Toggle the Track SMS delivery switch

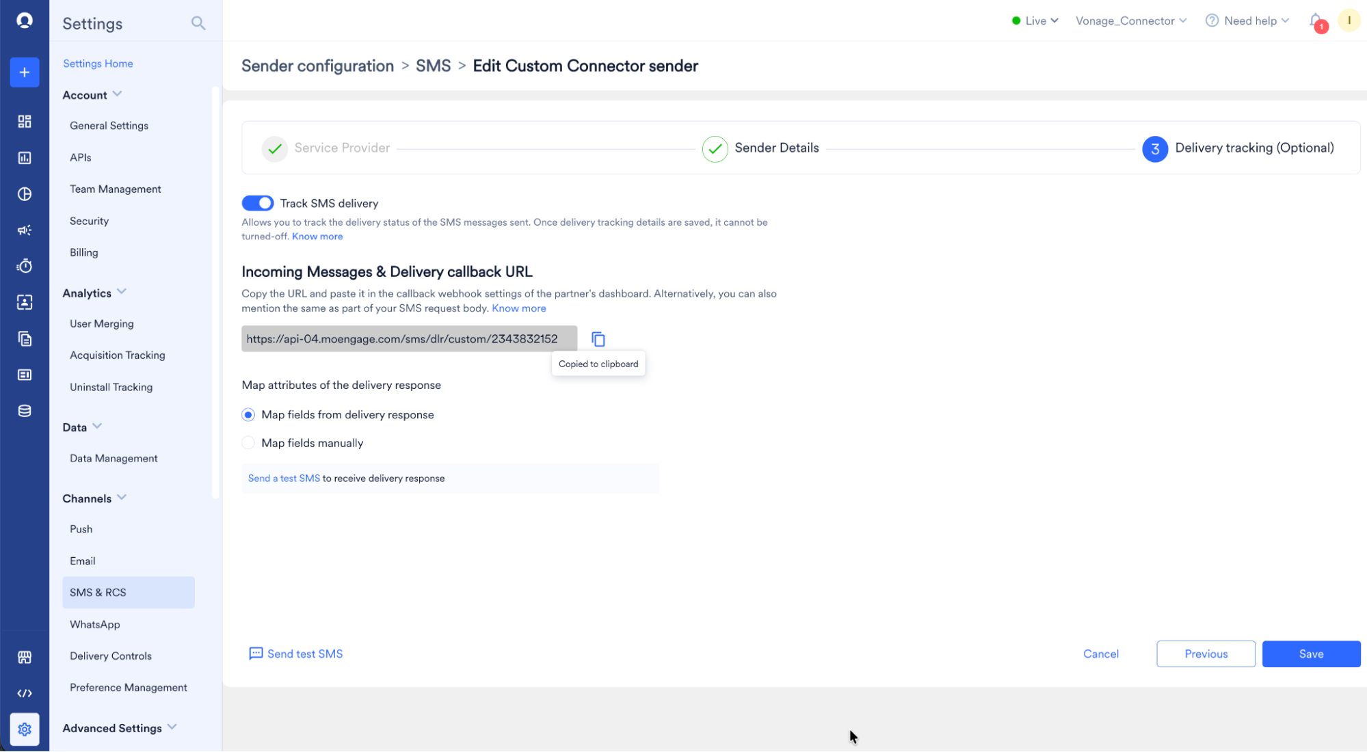258,204
